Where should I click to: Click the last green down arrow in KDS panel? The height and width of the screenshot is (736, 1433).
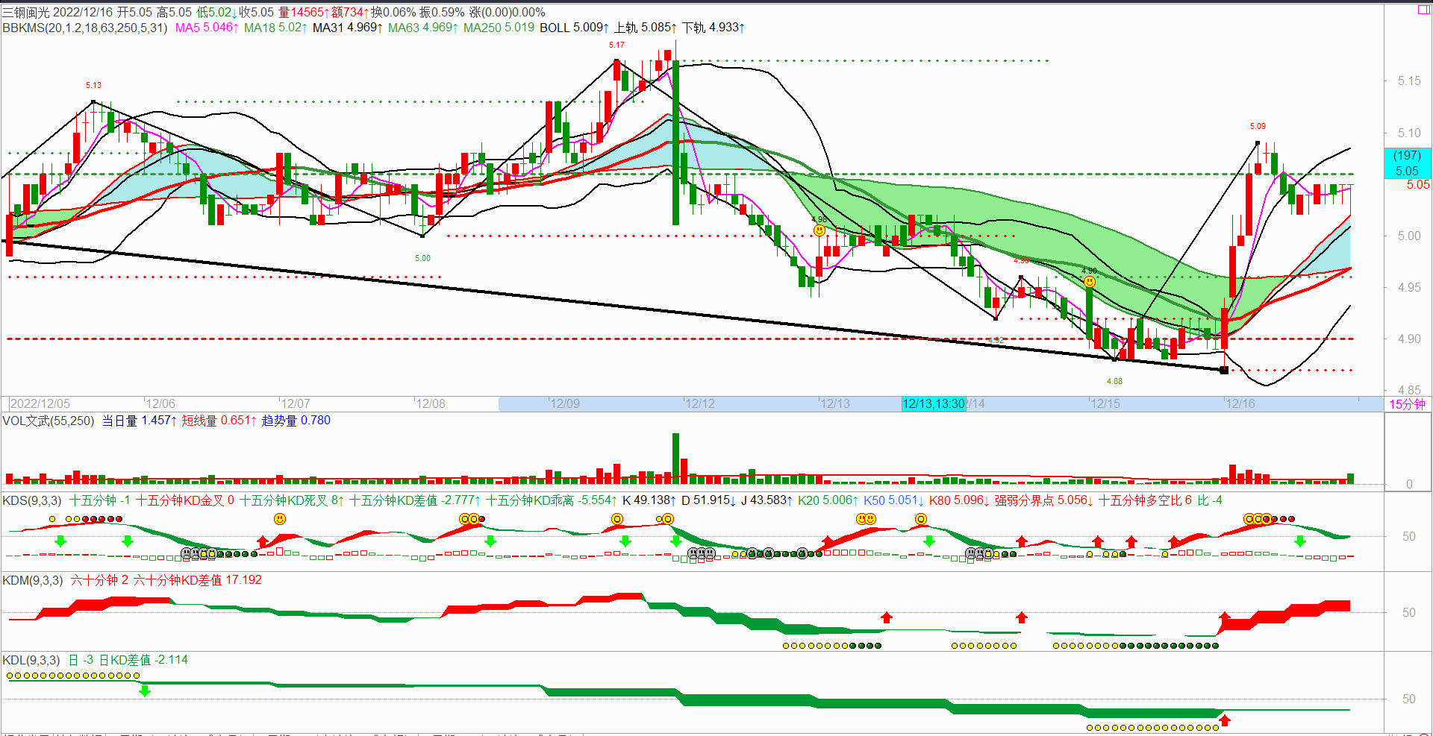(x=1299, y=541)
